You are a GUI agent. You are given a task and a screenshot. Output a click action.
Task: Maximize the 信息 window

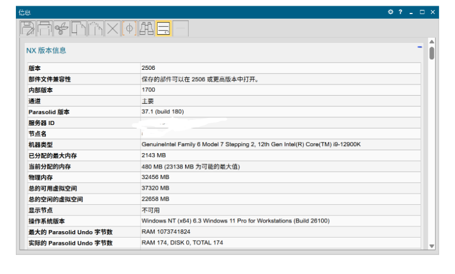(422, 12)
